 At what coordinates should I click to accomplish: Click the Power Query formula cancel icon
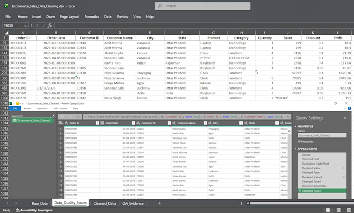pos(61,117)
